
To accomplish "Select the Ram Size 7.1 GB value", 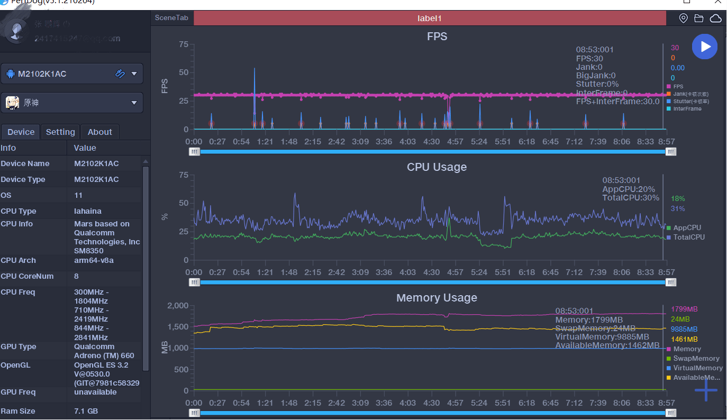I will click(x=86, y=411).
